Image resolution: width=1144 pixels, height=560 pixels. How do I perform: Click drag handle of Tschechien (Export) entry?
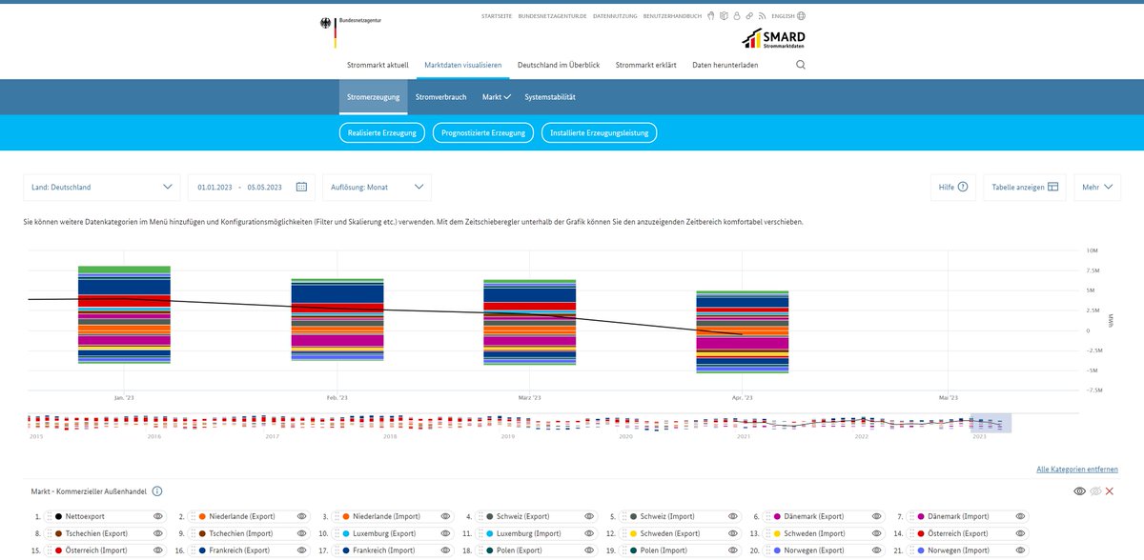click(x=50, y=533)
